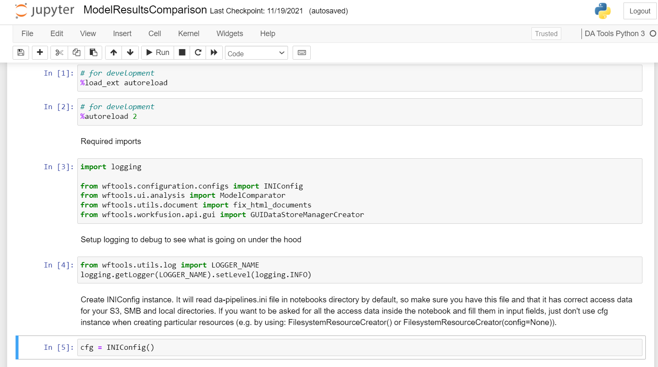The height and width of the screenshot is (367, 658).
Task: Open the Insert menu
Action: click(x=122, y=34)
